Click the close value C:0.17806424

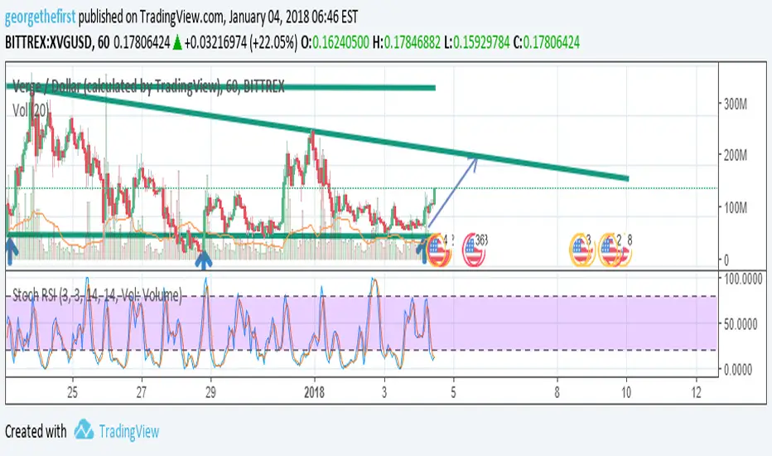(547, 42)
